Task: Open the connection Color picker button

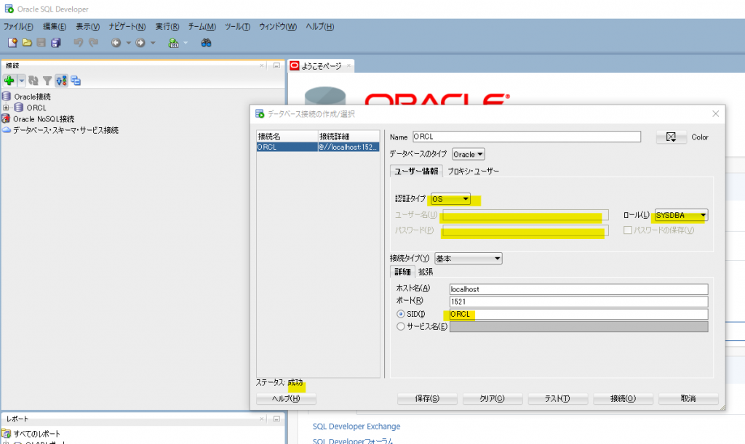Action: coord(671,137)
